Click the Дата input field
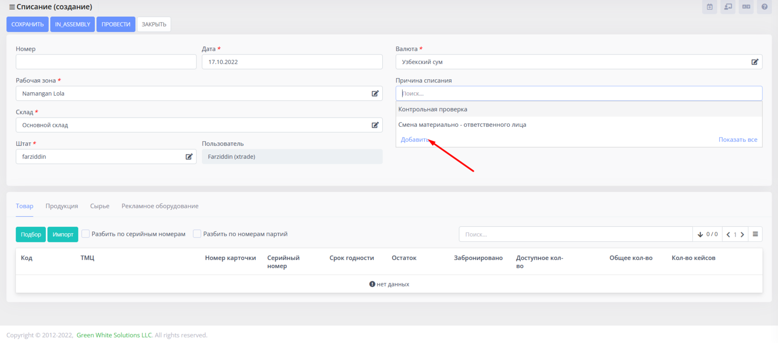The image size is (778, 343). pos(292,62)
